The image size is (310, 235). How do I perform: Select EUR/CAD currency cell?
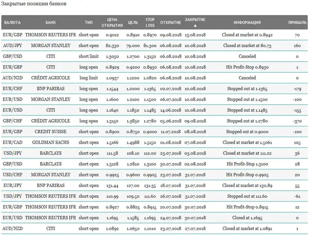click(x=13, y=142)
